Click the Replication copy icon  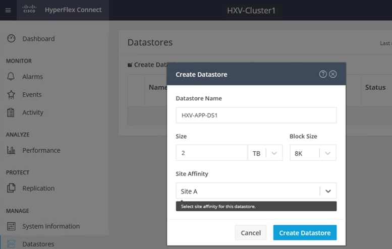pos(11,188)
